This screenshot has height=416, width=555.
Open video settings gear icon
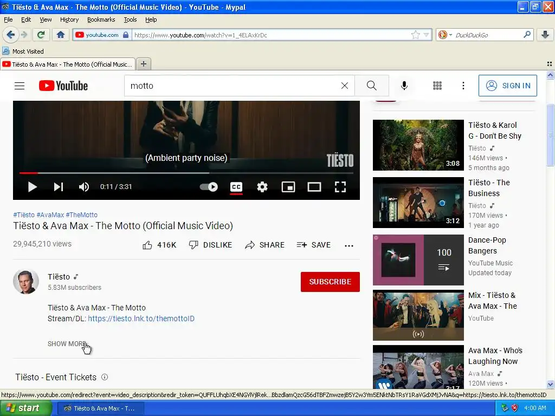click(x=262, y=187)
